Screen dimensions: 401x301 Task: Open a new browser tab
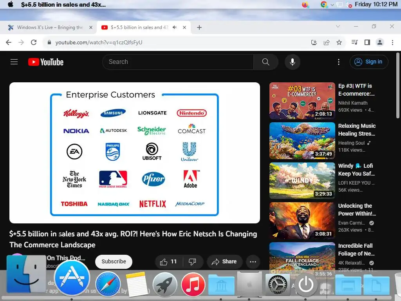tap(199, 27)
